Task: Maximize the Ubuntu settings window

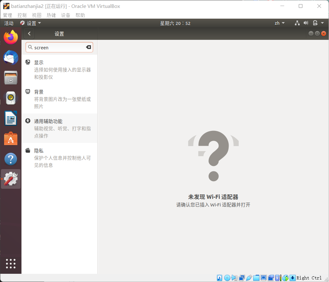Action: coord(317,34)
